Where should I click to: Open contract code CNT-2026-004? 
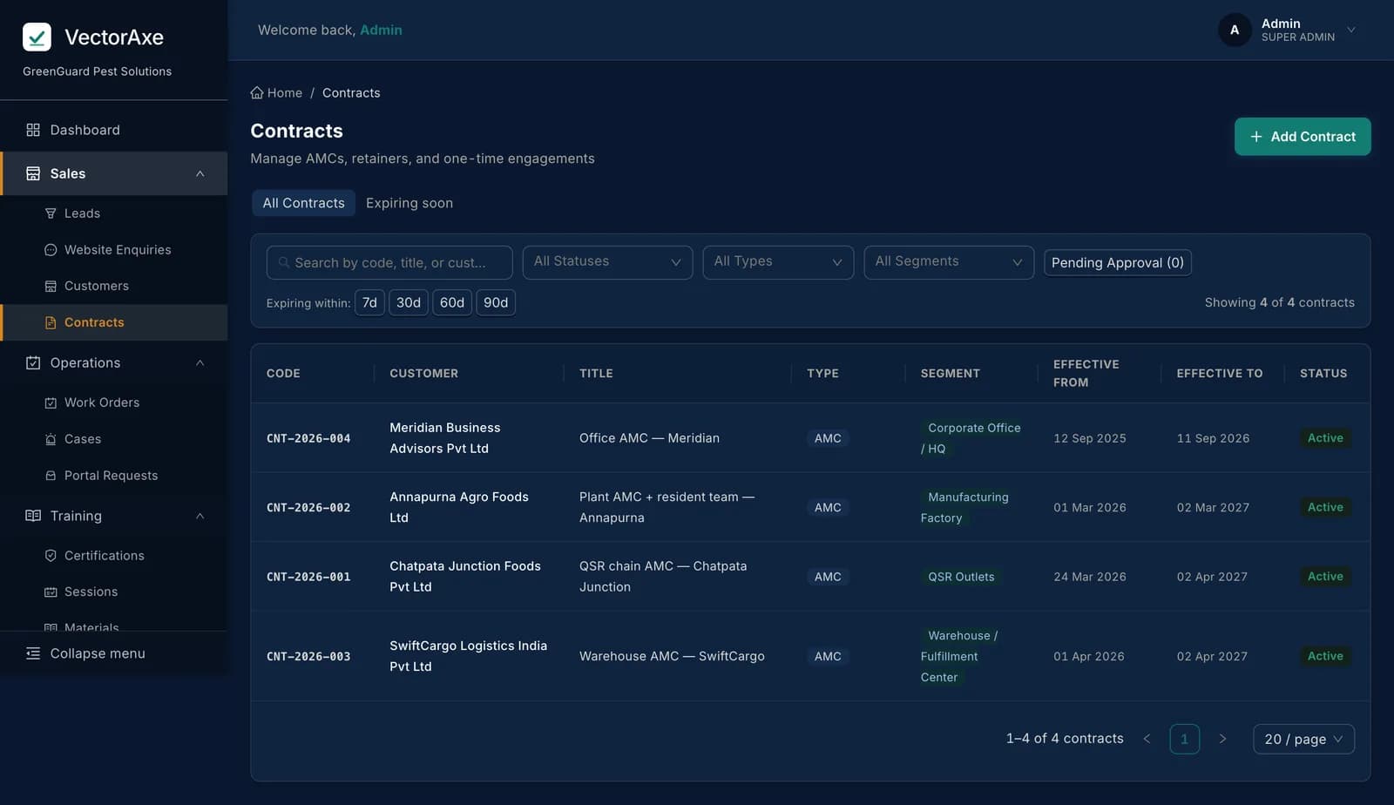308,438
